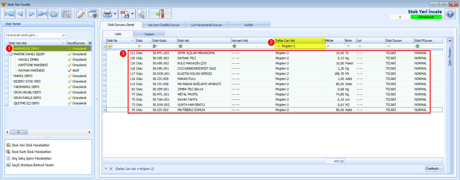Click the exit door icon

pyautogui.click(x=160, y=14)
